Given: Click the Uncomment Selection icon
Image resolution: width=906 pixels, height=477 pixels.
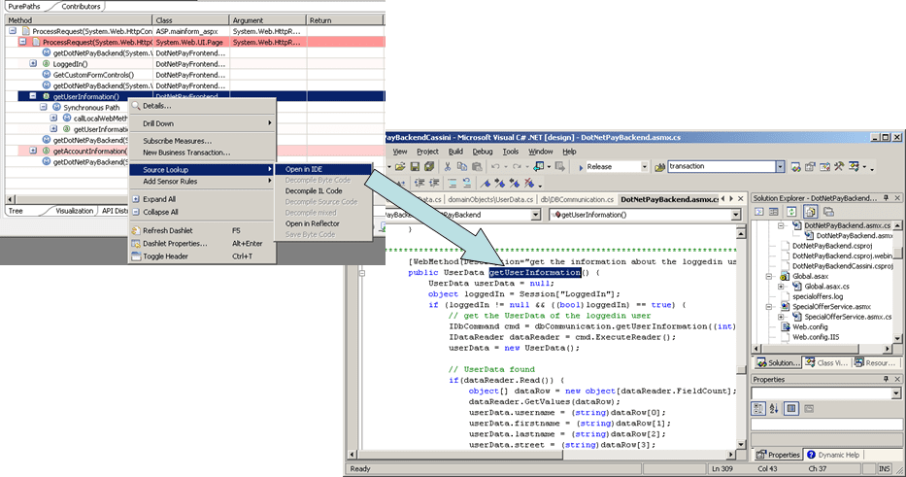Looking at the screenshot, I should [467, 184].
